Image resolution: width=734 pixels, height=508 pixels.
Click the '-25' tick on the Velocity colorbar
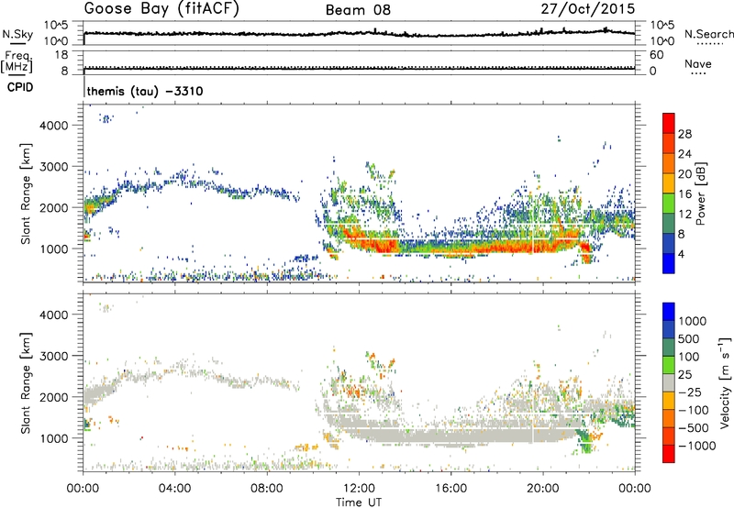688,392
